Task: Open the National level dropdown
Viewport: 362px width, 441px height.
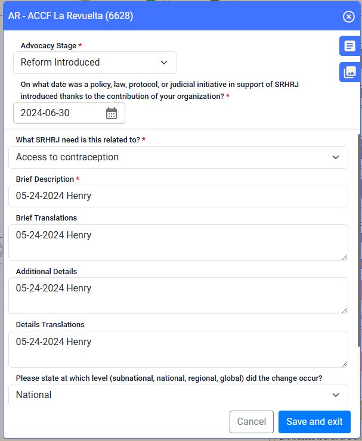Action: pos(178,395)
